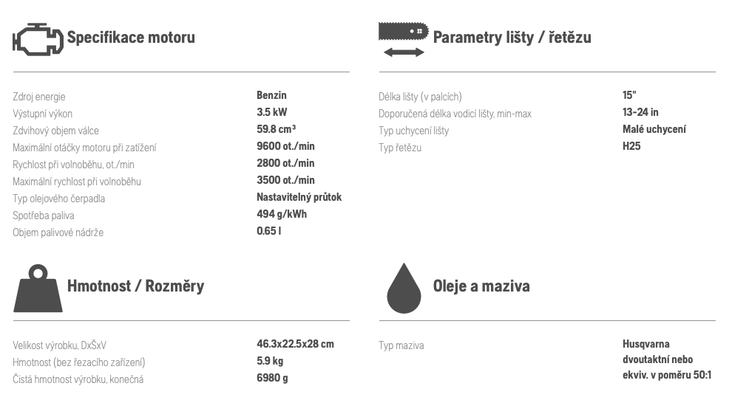Image resolution: width=729 pixels, height=400 pixels.
Task: Select the 13-24 in bar length value
Action: coord(640,112)
